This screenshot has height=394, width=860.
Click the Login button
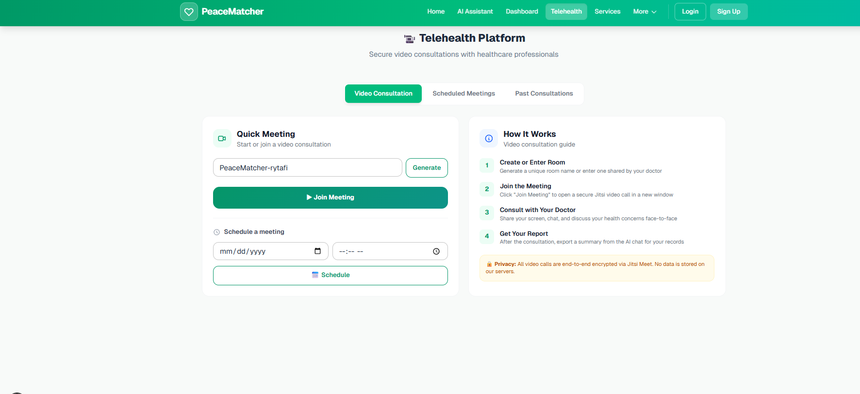pyautogui.click(x=690, y=12)
